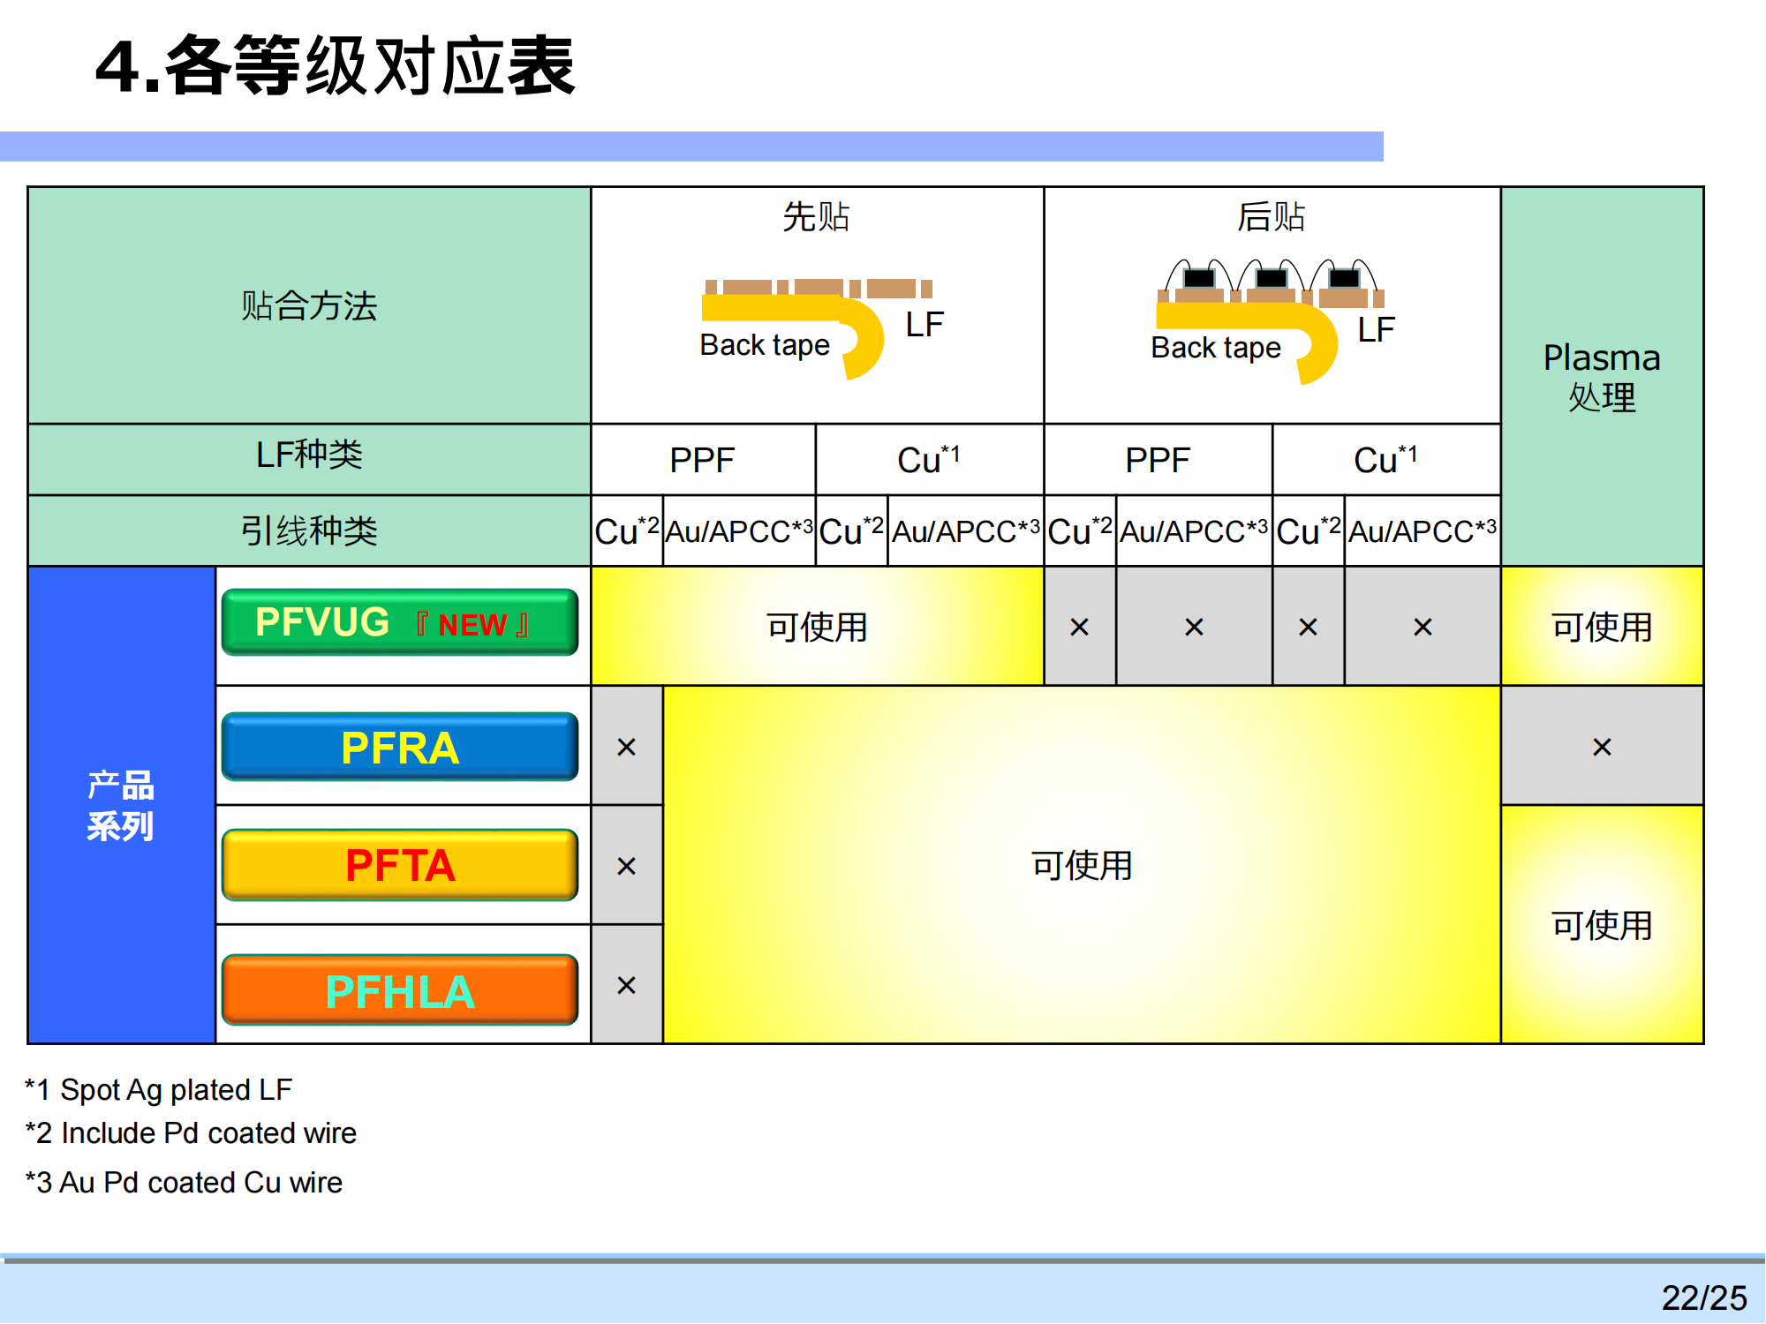Click the blue PFRA button
The image size is (1766, 1324).
[x=400, y=747]
